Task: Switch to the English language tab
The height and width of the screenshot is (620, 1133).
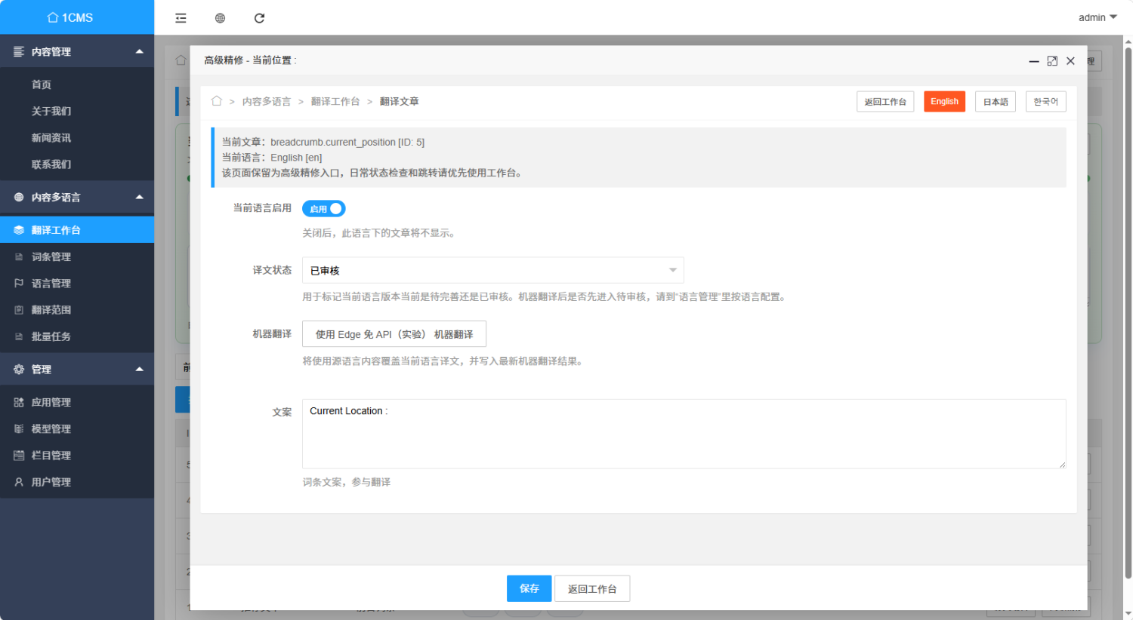Action: click(x=944, y=102)
